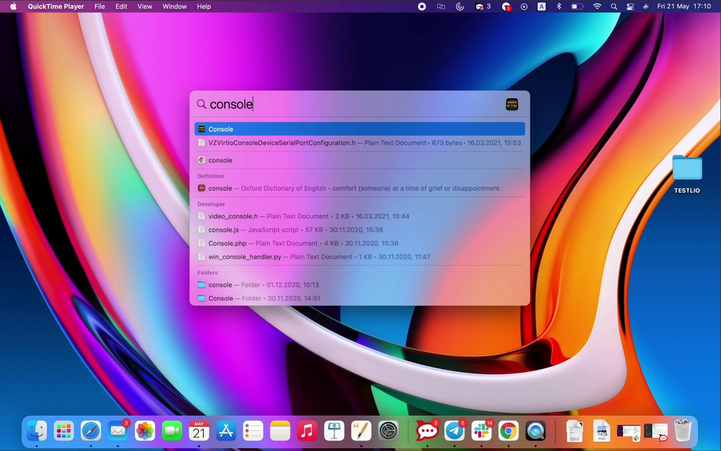Open Photos from the Dock
This screenshot has height=451, width=721.
[x=145, y=431]
